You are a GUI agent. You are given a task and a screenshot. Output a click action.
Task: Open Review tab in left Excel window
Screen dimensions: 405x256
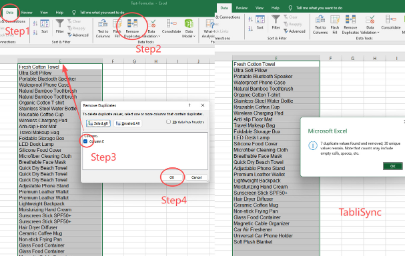[x=27, y=13]
